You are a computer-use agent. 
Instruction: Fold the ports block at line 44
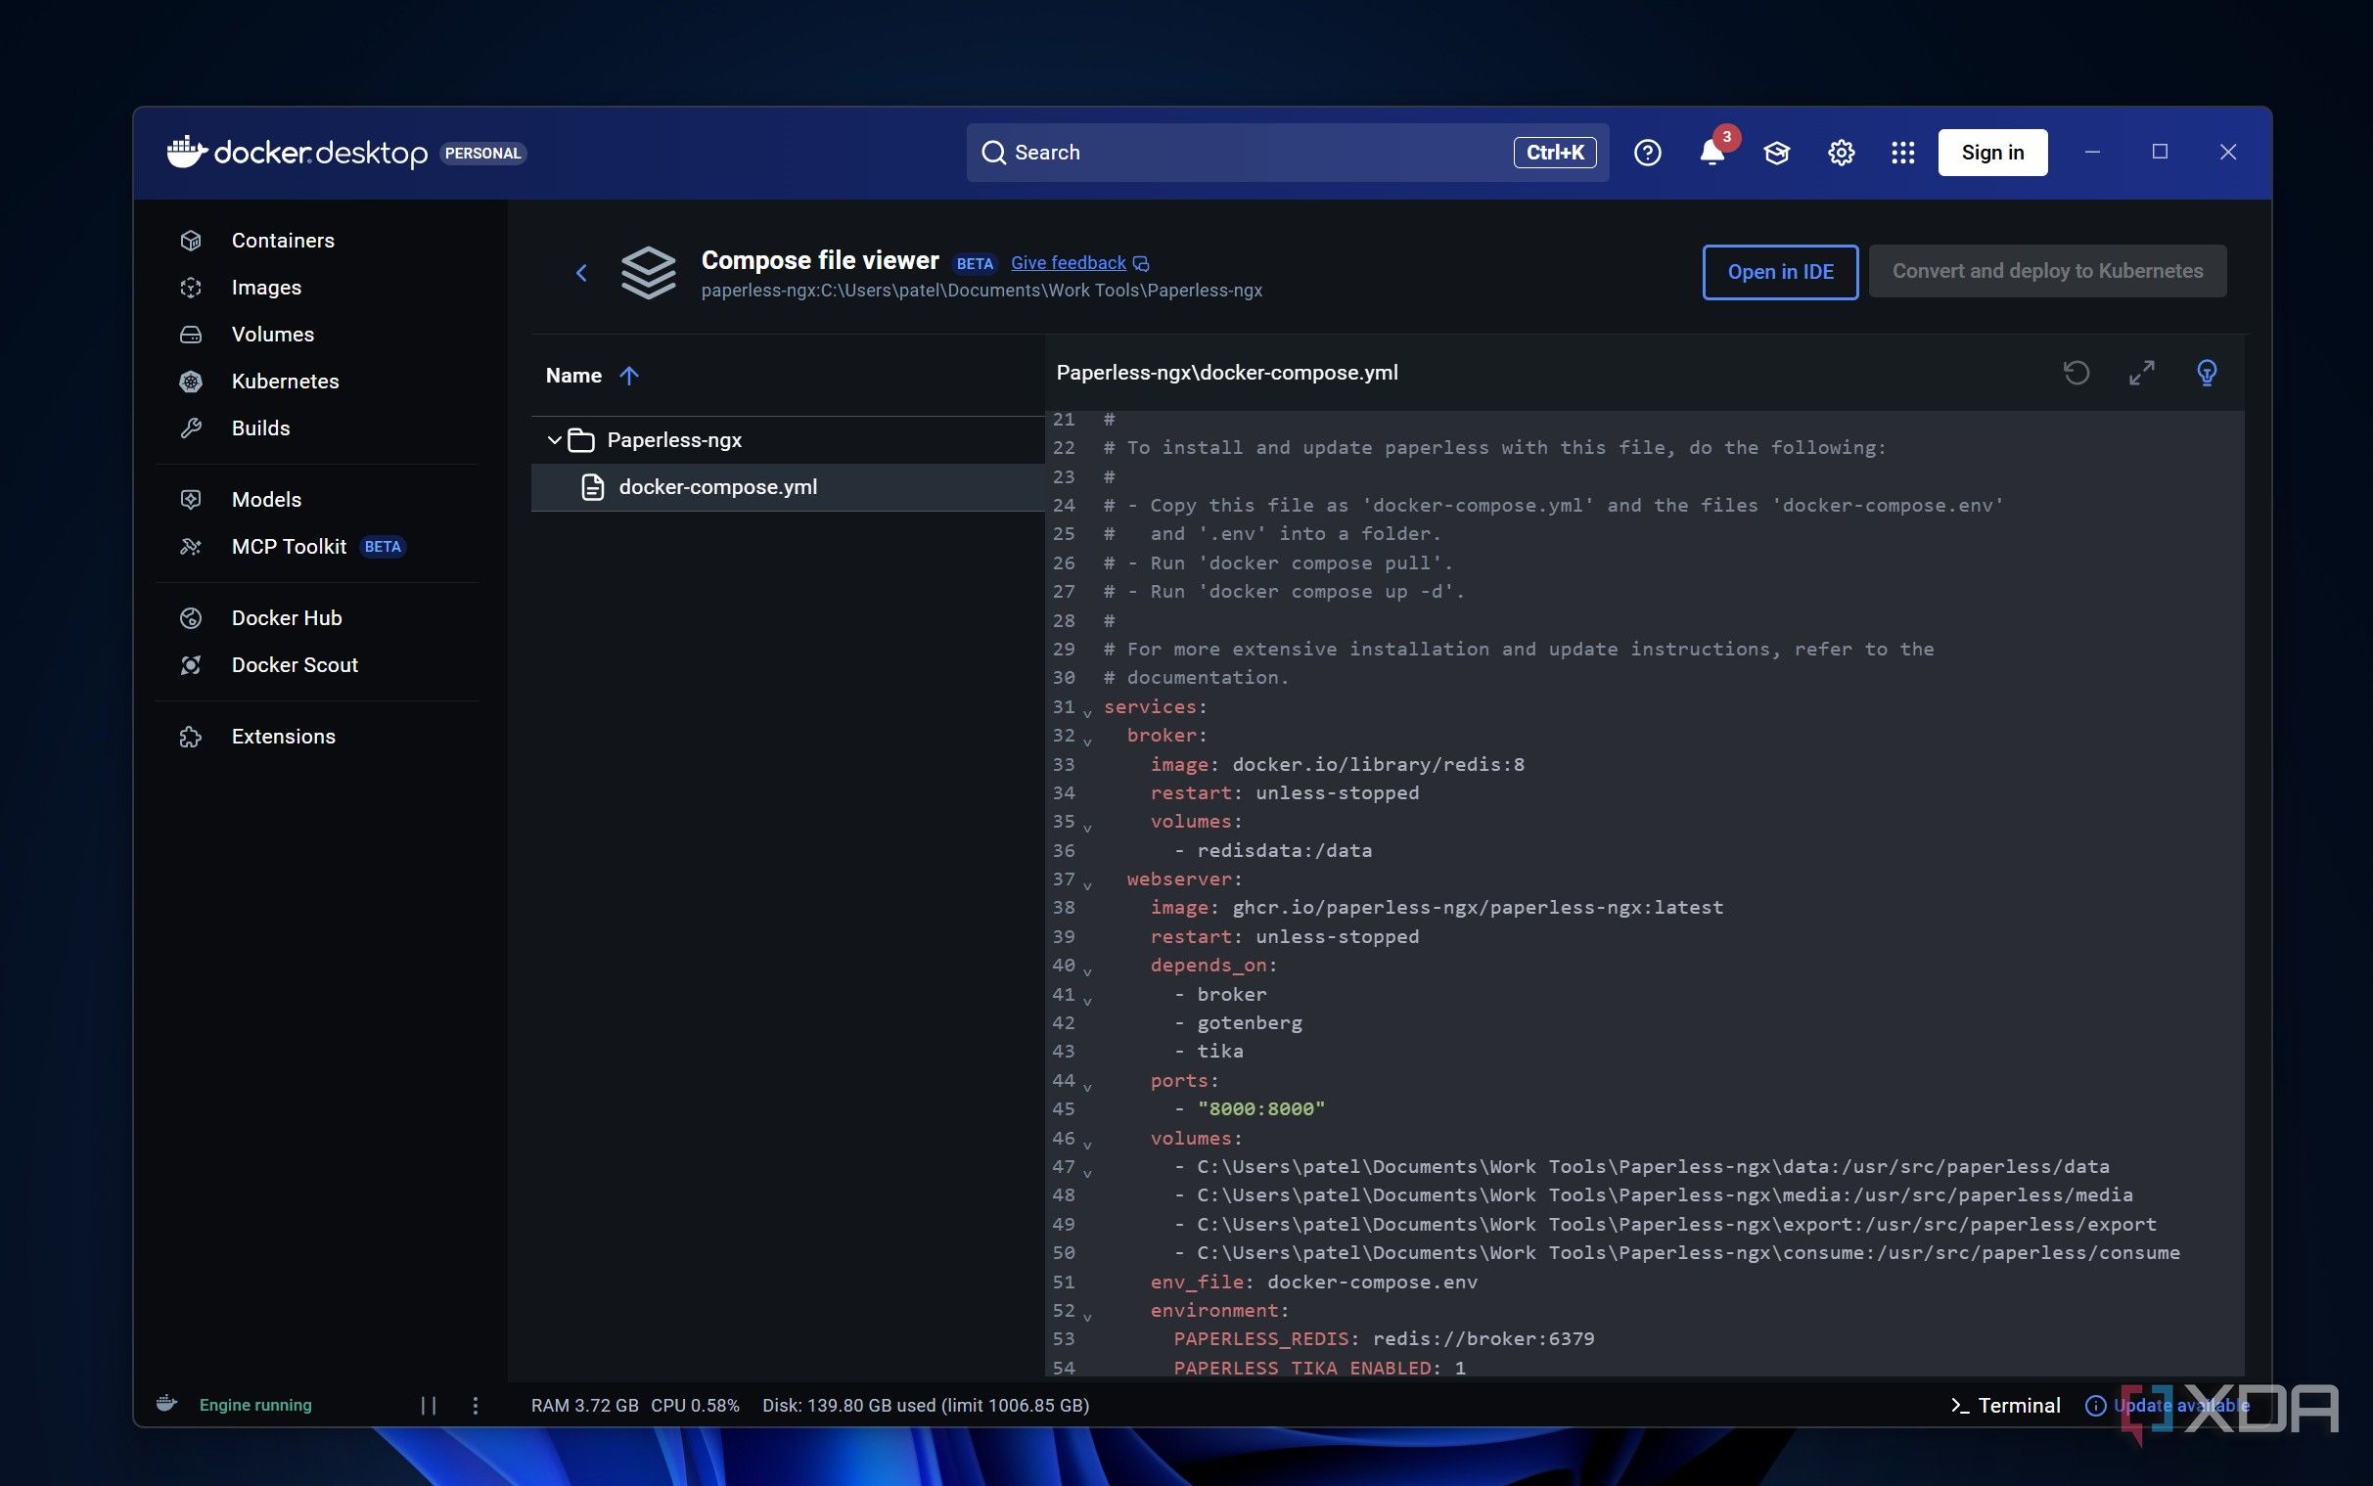pyautogui.click(x=1087, y=1086)
